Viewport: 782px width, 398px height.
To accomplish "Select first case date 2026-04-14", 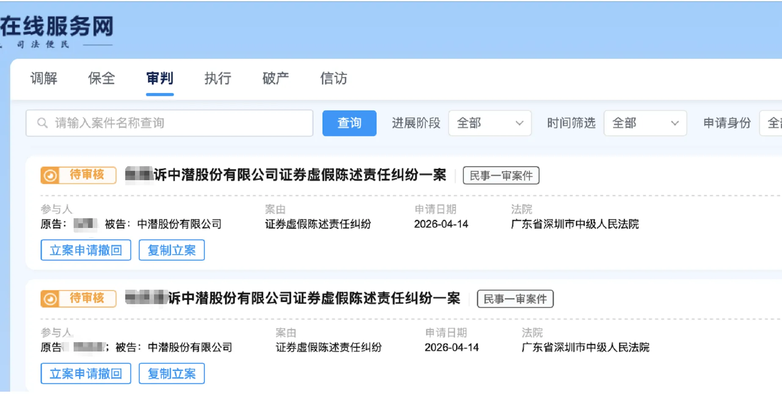I will pos(441,224).
